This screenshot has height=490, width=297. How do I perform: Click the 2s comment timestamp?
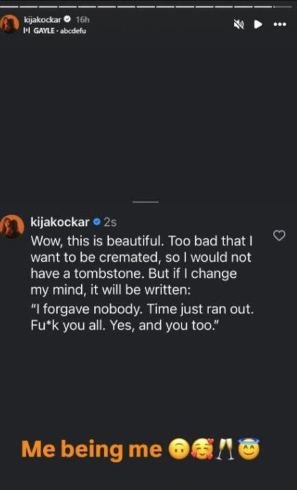(110, 222)
